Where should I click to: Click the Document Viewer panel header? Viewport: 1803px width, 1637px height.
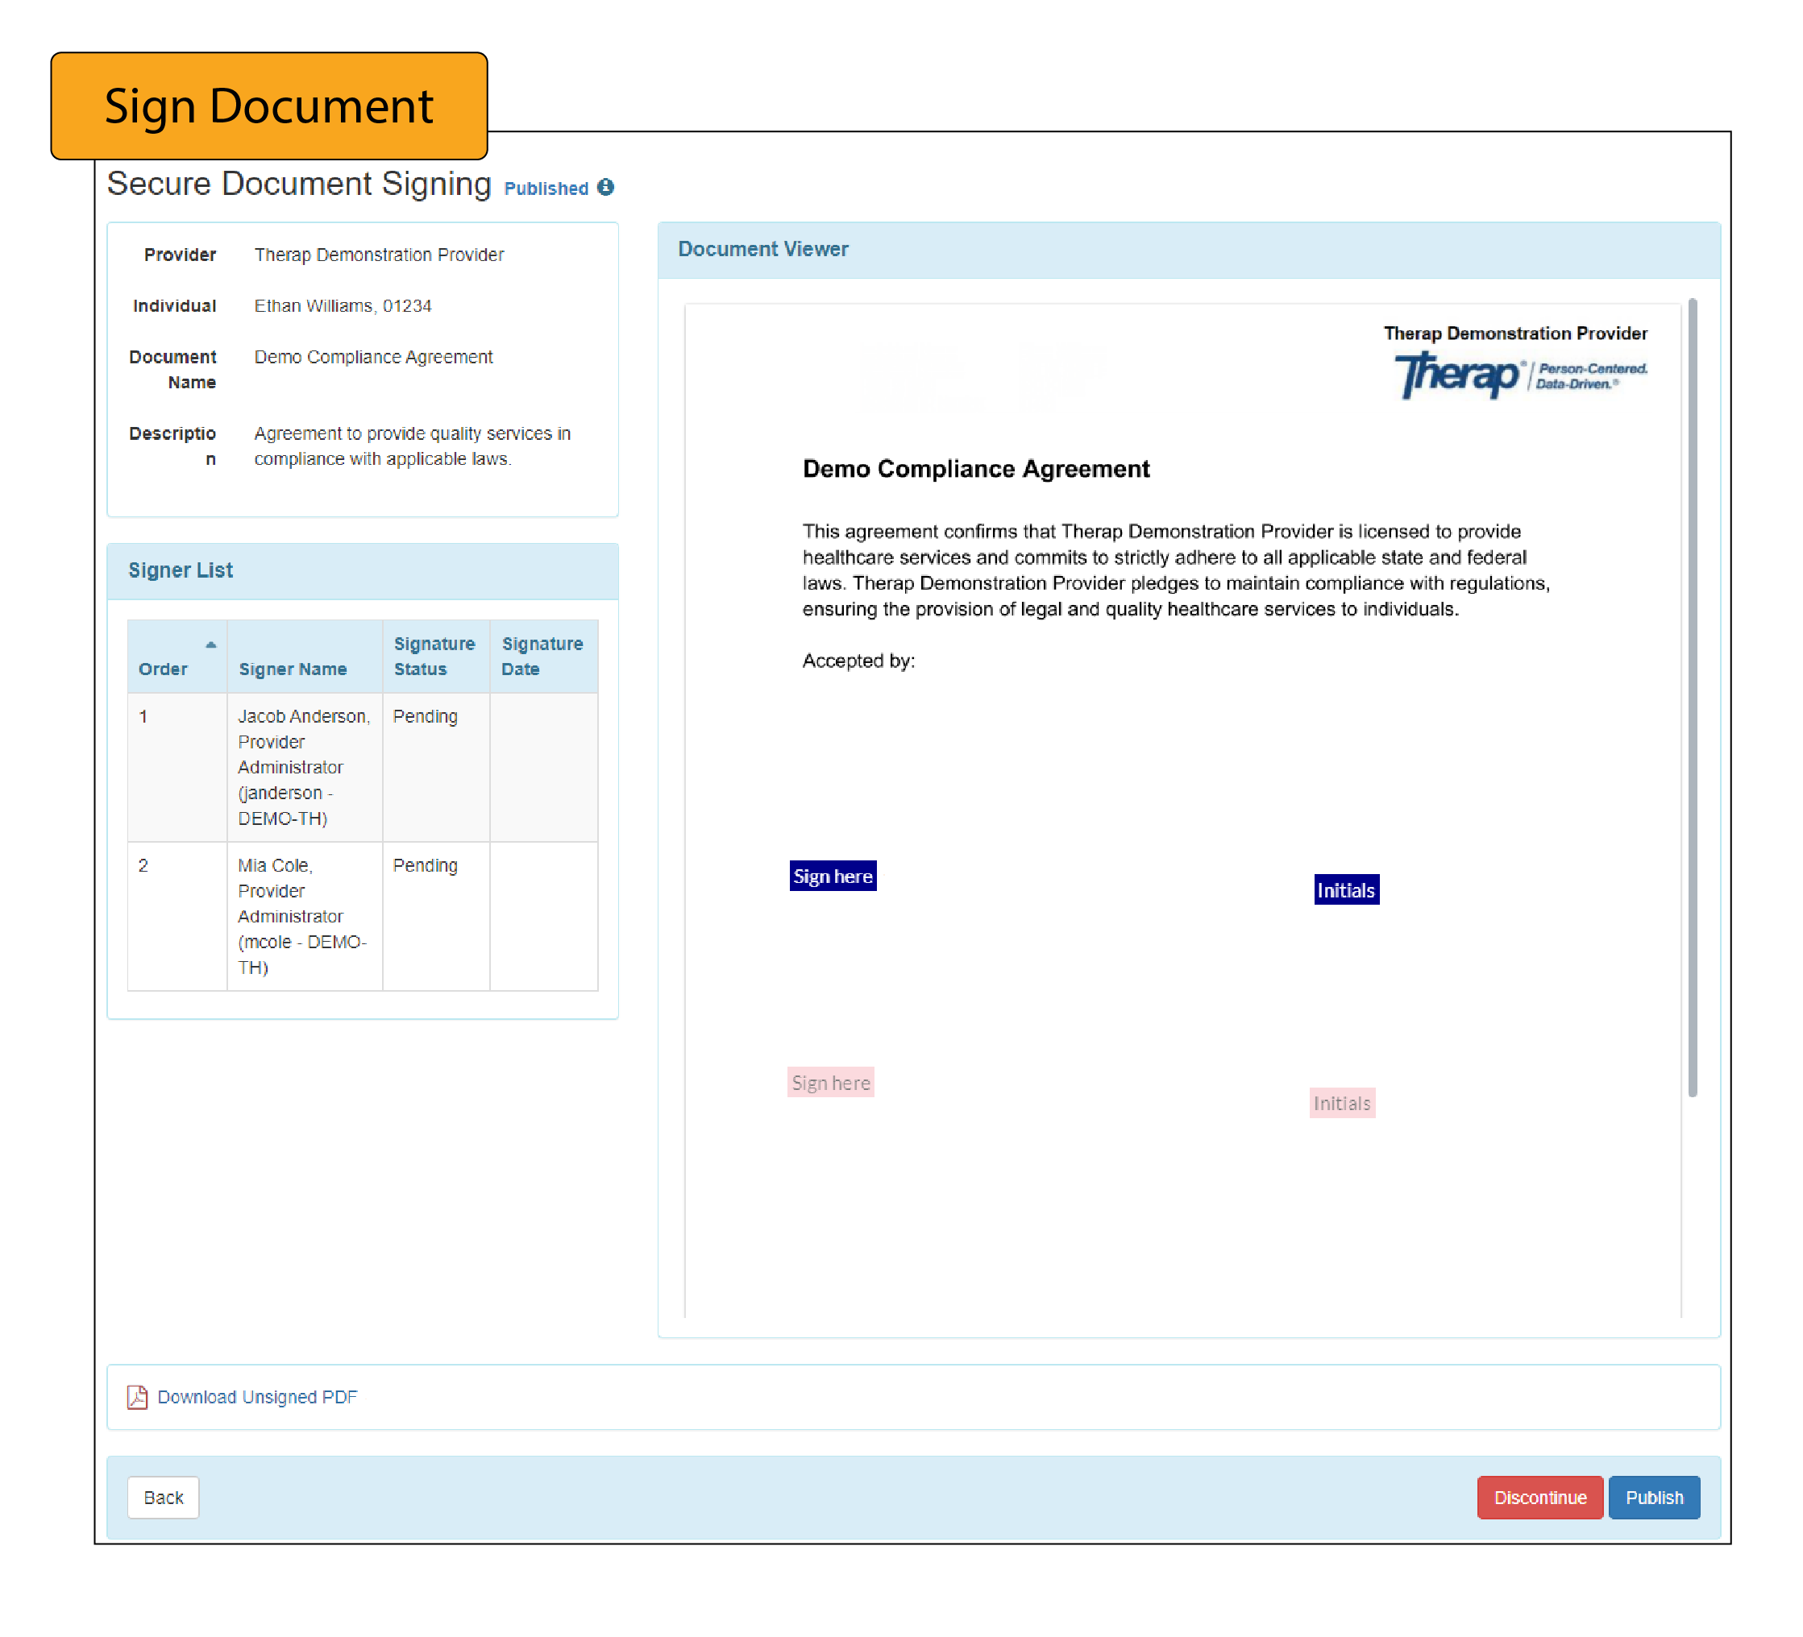(x=1188, y=250)
